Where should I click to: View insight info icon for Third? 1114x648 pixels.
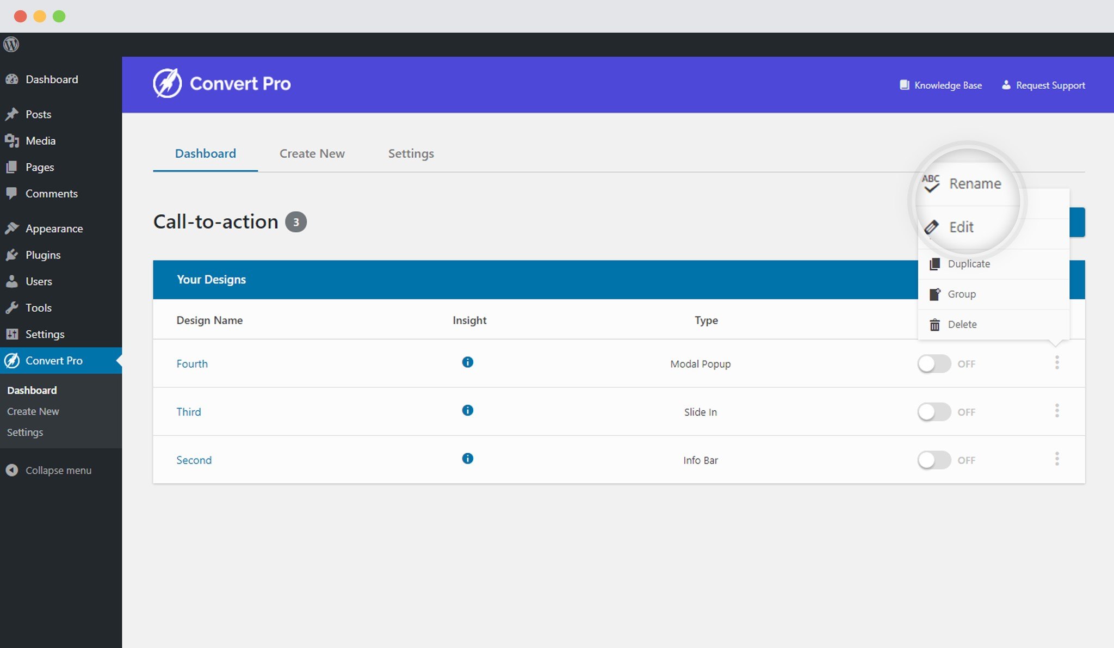coord(467,410)
